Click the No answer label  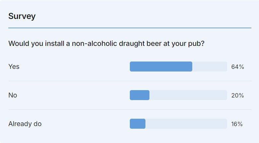pyautogui.click(x=13, y=95)
